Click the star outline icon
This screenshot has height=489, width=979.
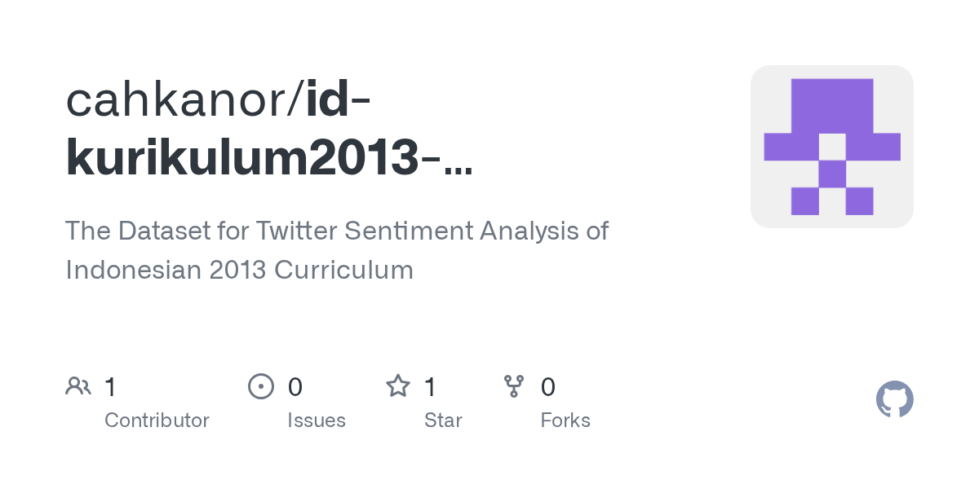pyautogui.click(x=398, y=385)
